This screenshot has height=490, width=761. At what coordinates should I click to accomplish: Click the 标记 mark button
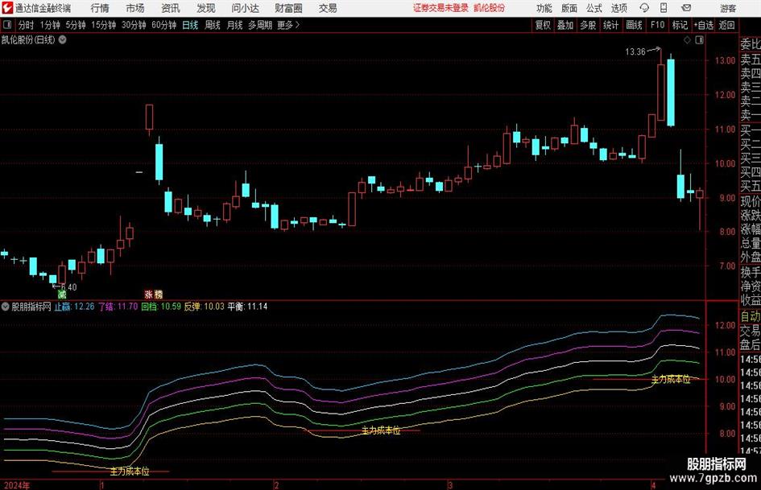[x=680, y=25]
